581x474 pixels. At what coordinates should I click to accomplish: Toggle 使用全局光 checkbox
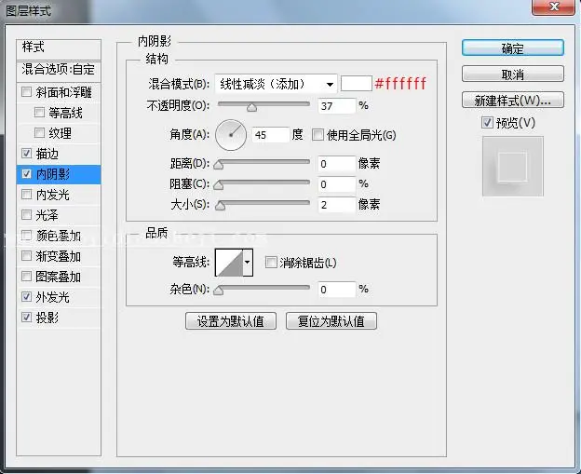point(318,134)
